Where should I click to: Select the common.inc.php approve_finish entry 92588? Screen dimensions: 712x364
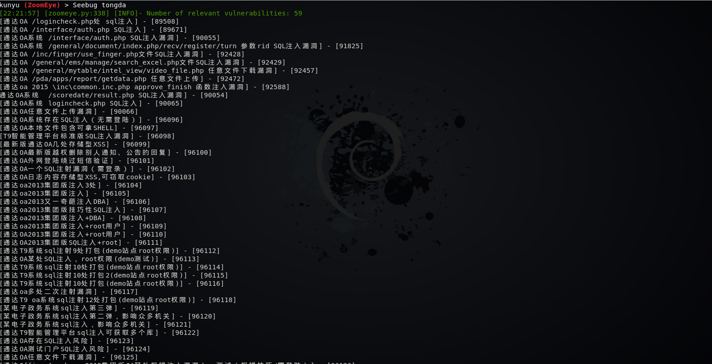pos(145,87)
